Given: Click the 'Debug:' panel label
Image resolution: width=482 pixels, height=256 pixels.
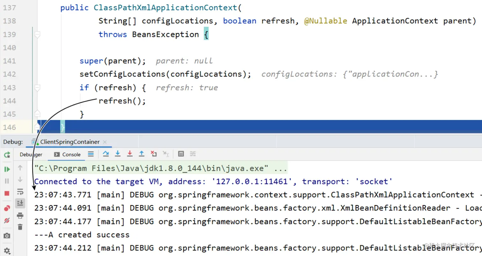Looking at the screenshot, I should coord(13,142).
